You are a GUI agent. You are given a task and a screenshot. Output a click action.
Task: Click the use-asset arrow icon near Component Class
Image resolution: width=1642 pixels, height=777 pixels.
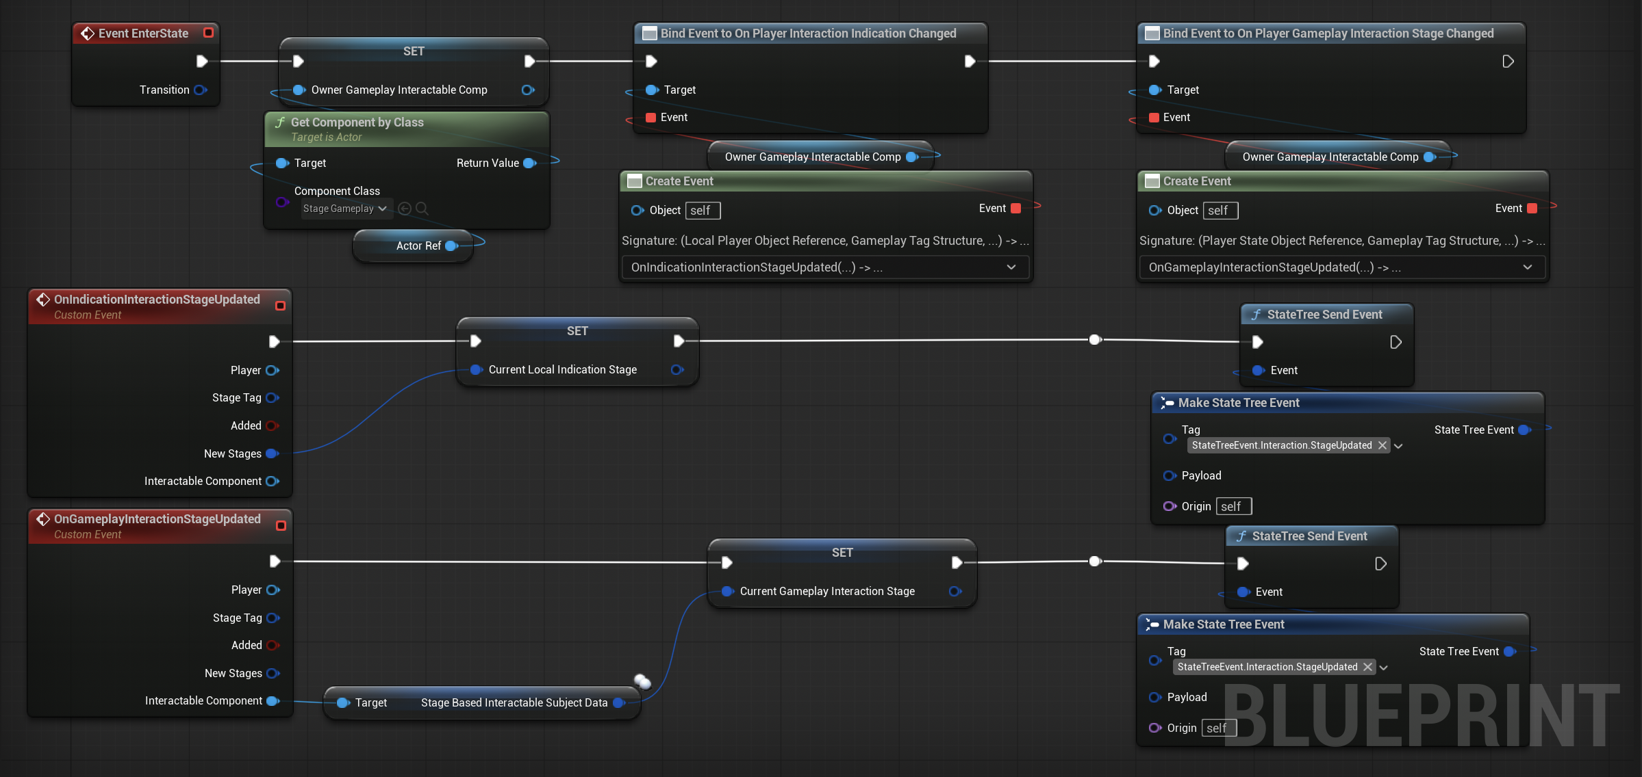(x=404, y=209)
